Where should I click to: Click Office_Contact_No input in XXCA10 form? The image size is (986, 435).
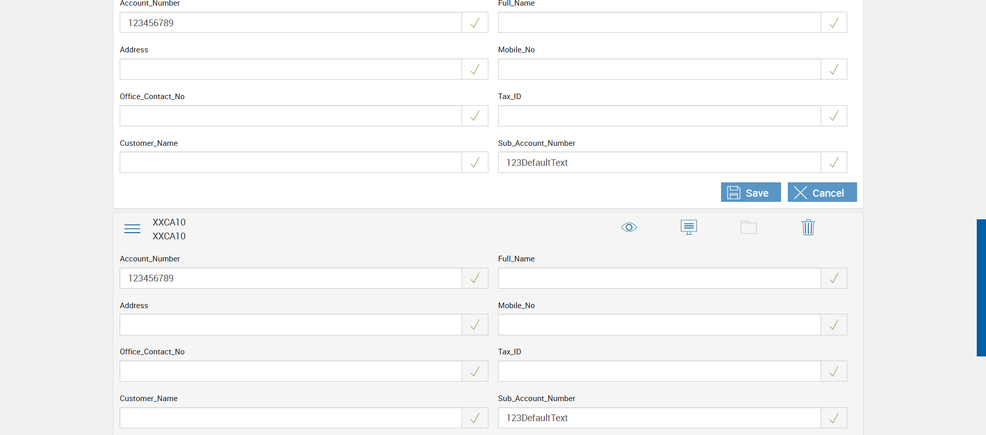click(291, 371)
